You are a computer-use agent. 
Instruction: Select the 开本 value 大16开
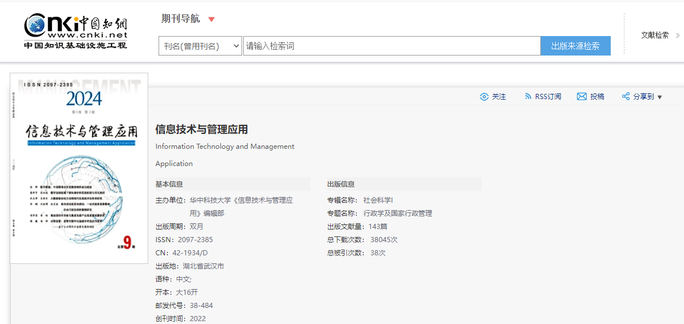coord(187,292)
